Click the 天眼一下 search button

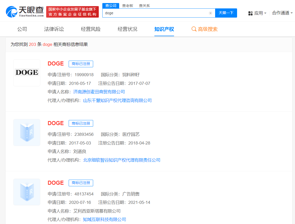point(226,13)
